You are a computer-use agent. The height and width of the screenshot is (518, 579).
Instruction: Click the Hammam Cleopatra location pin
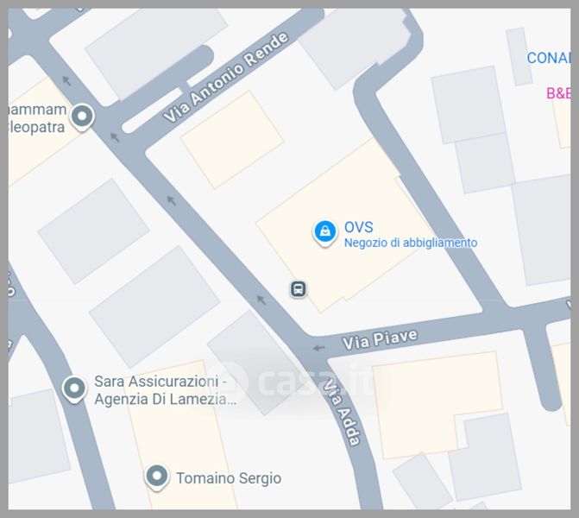pyautogui.click(x=82, y=117)
